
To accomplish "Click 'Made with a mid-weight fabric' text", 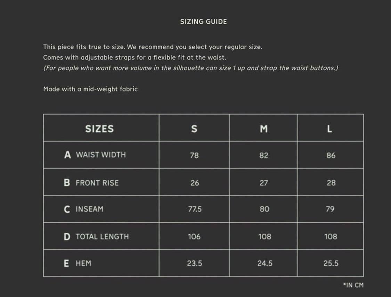I will click(x=90, y=89).
